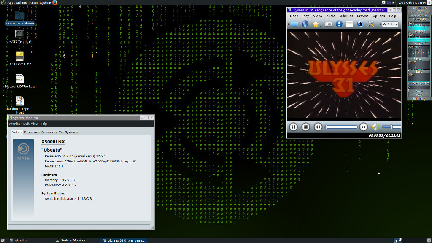Open the Help menu in System Monitor

[x=43, y=124]
